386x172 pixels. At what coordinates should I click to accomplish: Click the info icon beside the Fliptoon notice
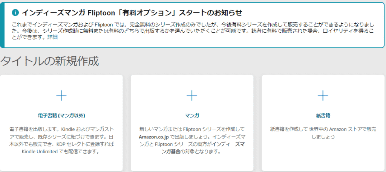click(15, 12)
